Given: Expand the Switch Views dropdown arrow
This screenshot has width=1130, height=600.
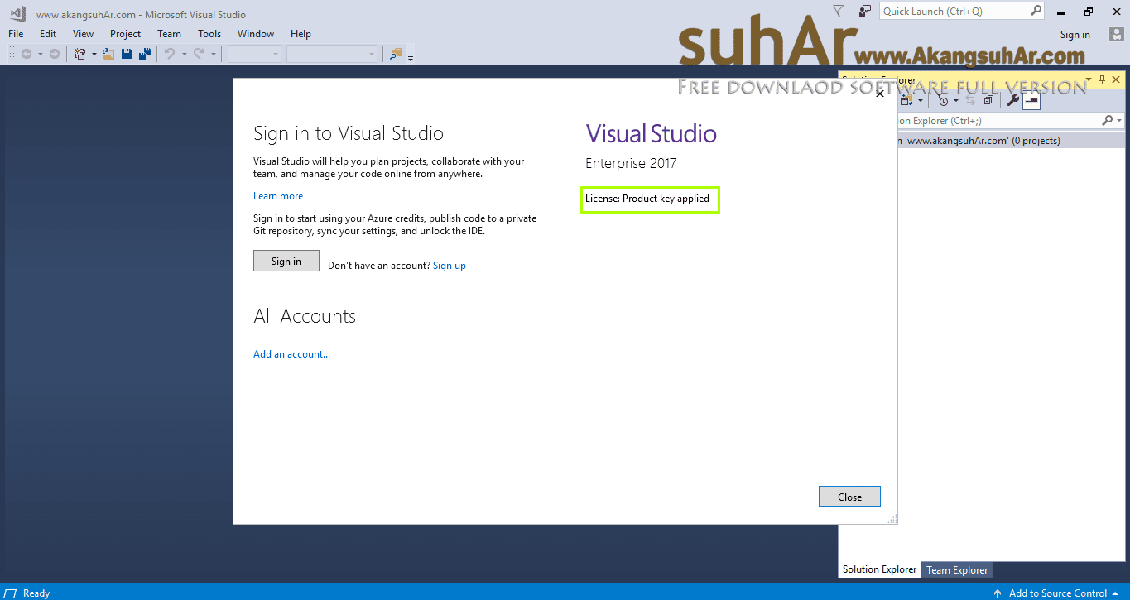Looking at the screenshot, I should (921, 101).
